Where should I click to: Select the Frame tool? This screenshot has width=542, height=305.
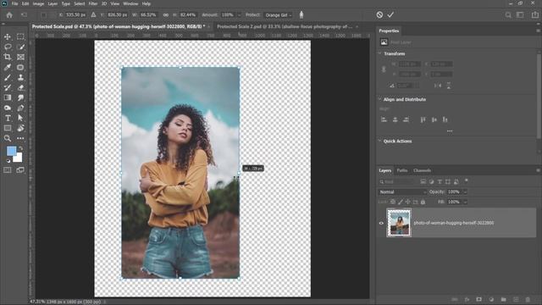[x=20, y=57]
